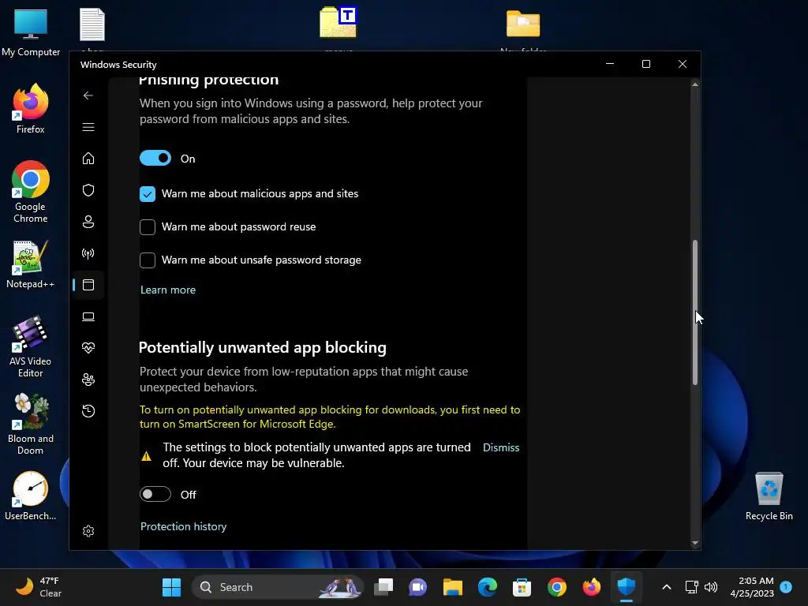Dismiss the unwanted apps warning

coord(501,448)
